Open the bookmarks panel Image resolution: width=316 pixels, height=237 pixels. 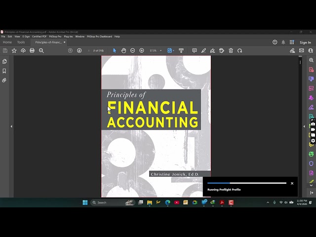tap(4, 71)
